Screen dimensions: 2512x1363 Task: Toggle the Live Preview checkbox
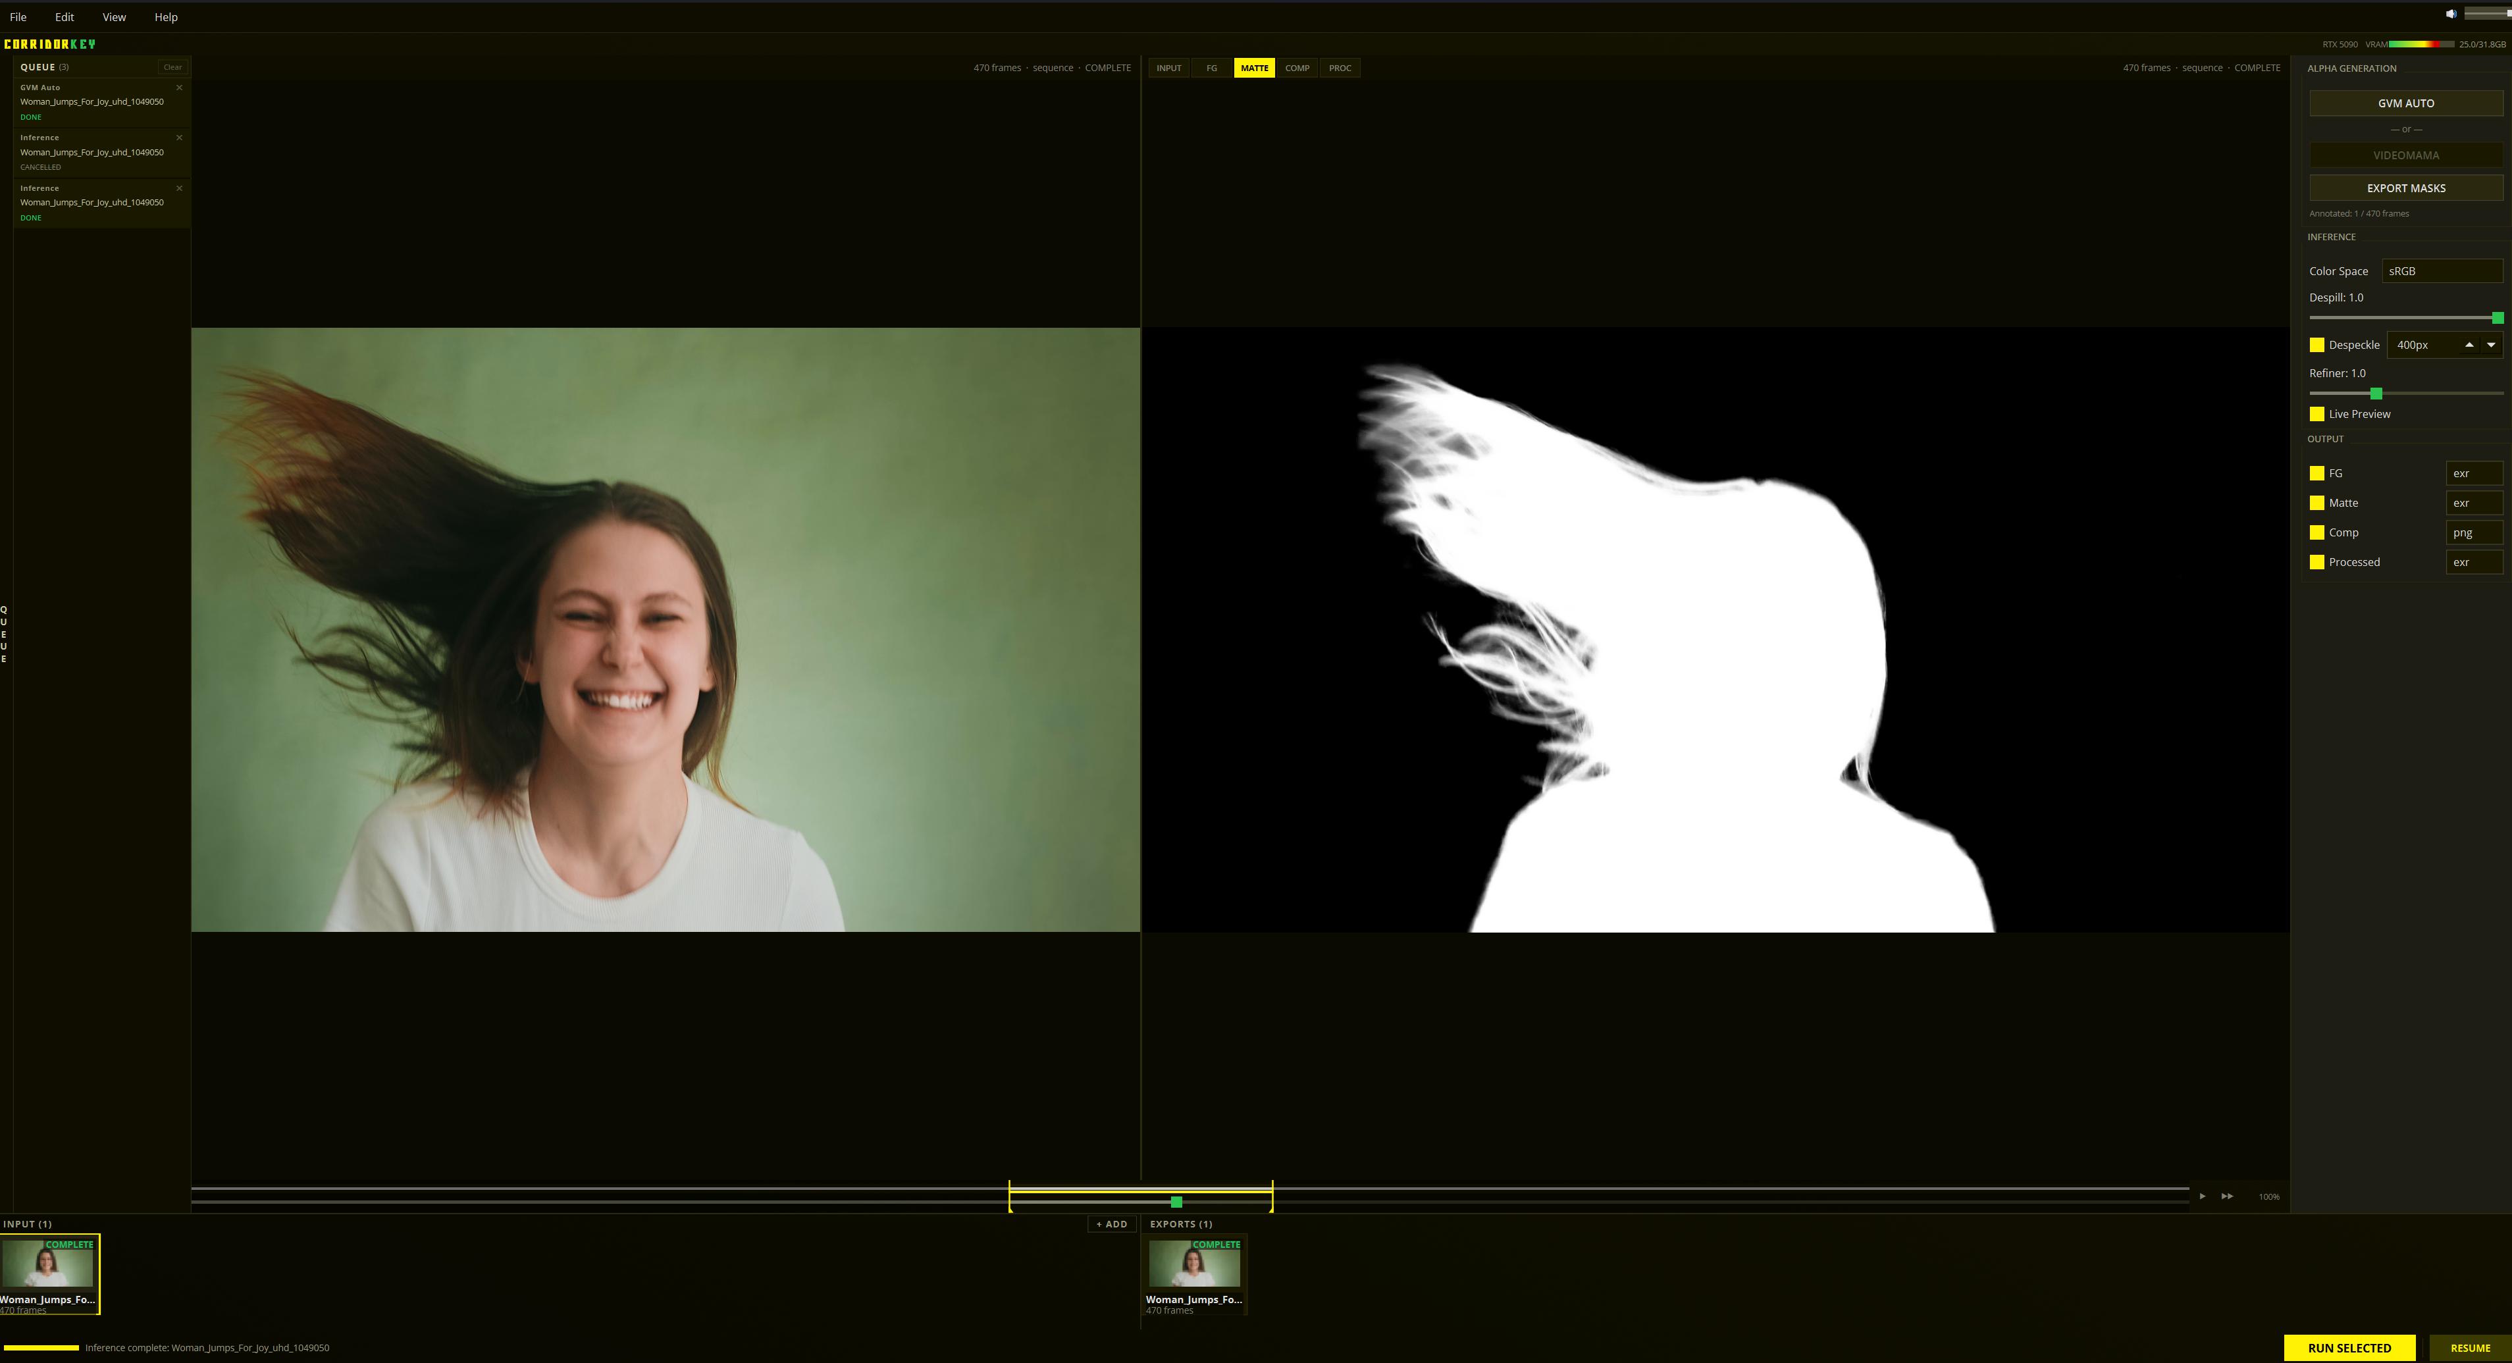2317,415
